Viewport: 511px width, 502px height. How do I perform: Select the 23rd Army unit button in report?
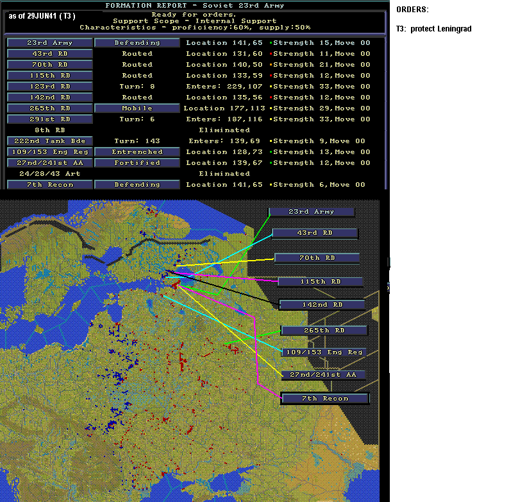(x=50, y=43)
